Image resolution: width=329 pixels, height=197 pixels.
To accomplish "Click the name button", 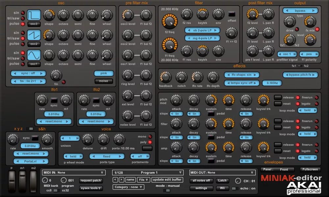I will pos(130,180).
